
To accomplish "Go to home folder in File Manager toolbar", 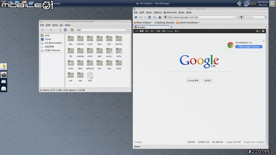I will [72, 30].
